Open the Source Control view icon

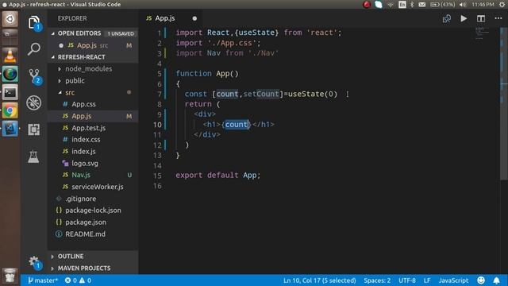tap(33, 76)
